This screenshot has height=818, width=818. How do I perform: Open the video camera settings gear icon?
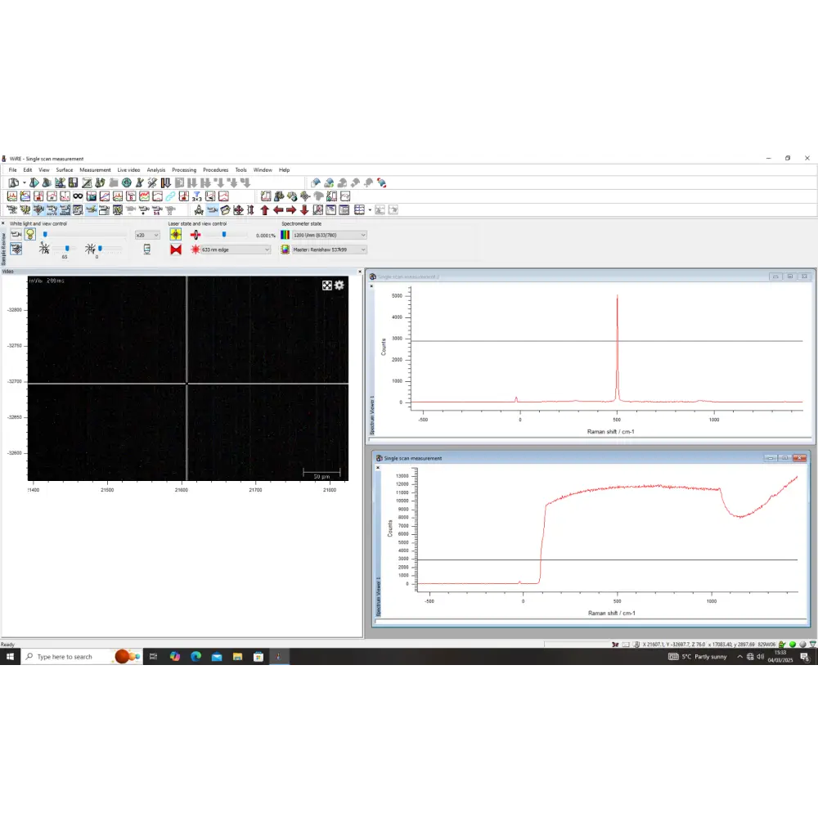click(339, 285)
